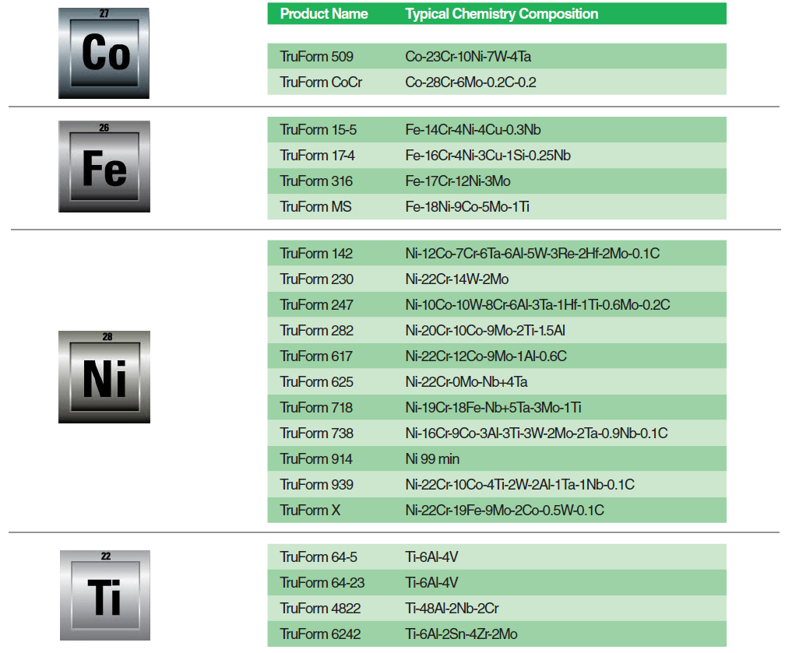
Task: Click composition Ni-19Cr-18Fe-Nb+5Ta-3Mo-1Ti
Action: (x=493, y=408)
